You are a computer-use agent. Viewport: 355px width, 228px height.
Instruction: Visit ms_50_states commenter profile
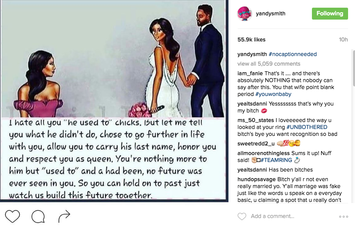pos(255,120)
